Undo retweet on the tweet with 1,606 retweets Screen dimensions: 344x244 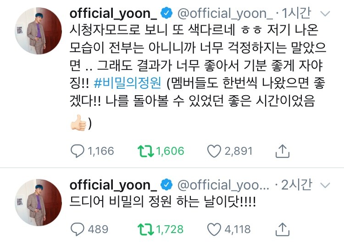tap(146, 151)
